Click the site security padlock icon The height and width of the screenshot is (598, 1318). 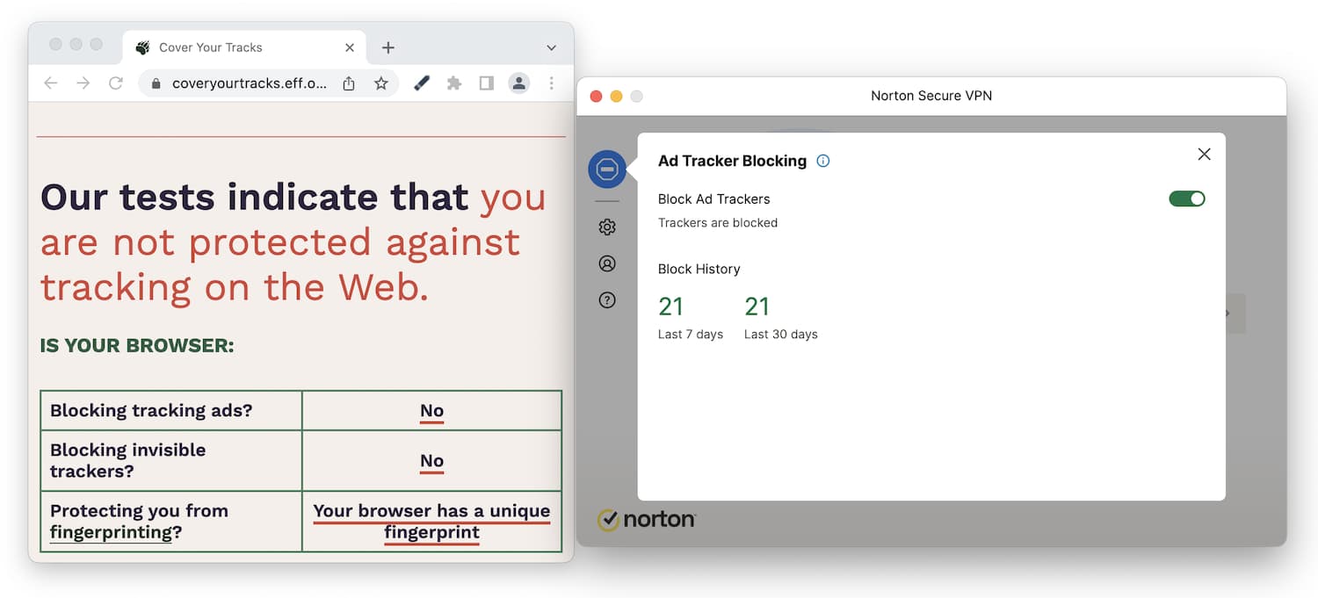point(155,83)
